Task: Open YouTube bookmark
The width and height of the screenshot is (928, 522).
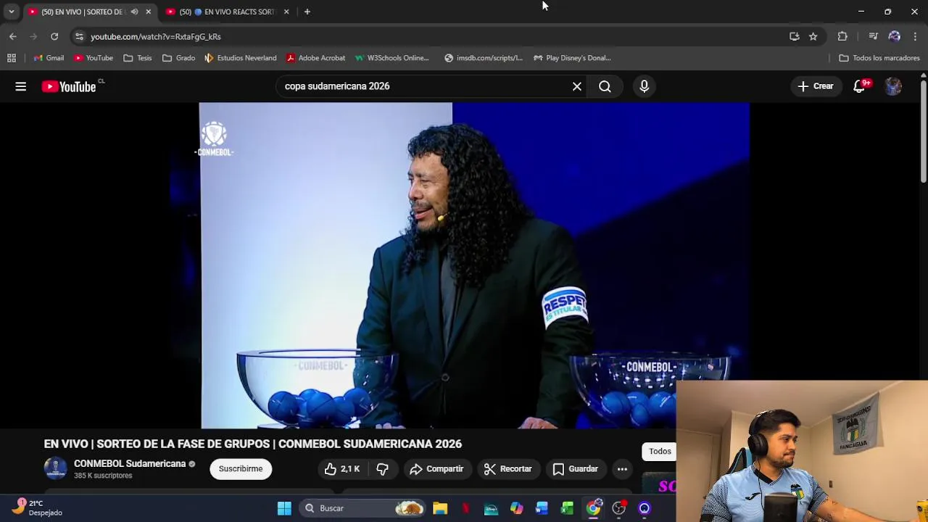Action: pyautogui.click(x=93, y=58)
